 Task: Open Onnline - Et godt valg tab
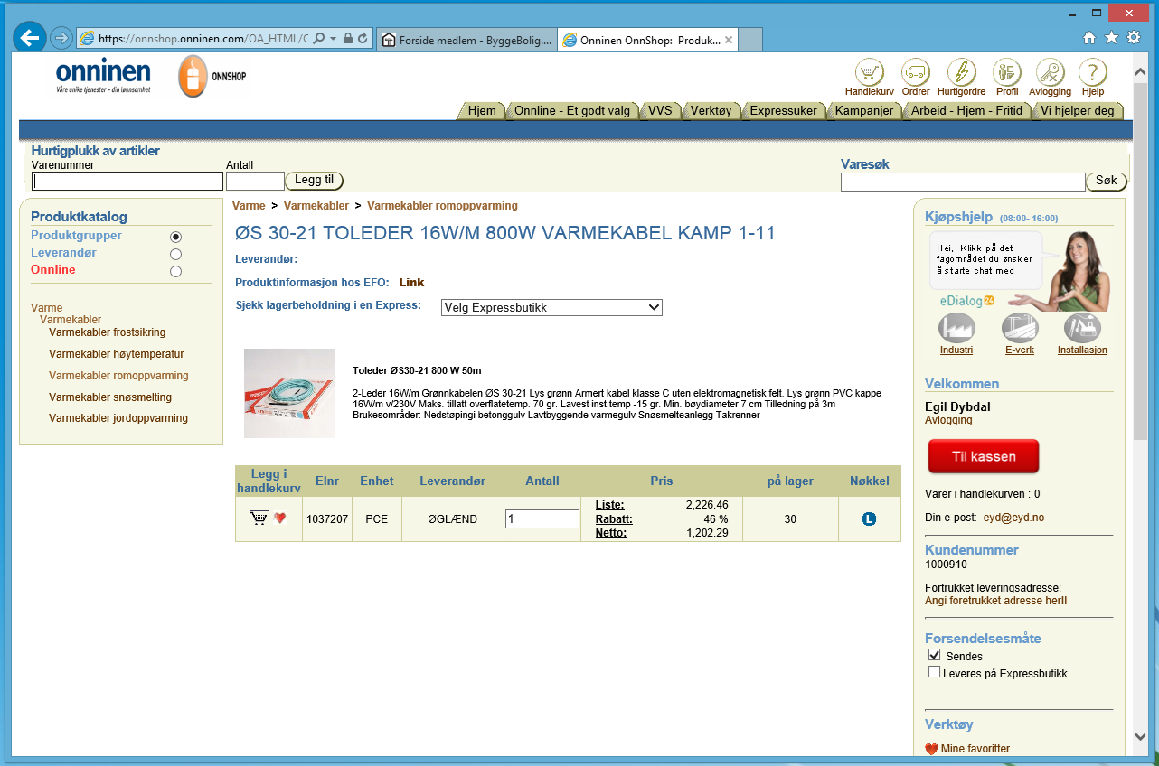[571, 110]
